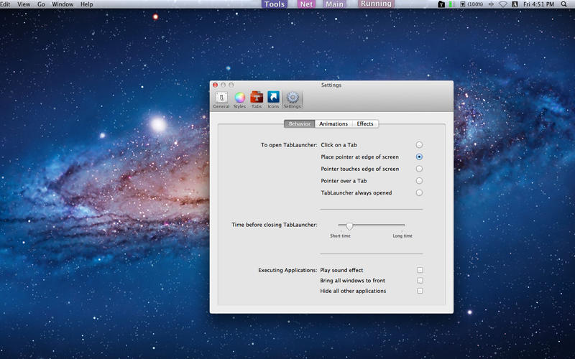Check Hide all other applications
The height and width of the screenshot is (359, 575).
(x=420, y=291)
